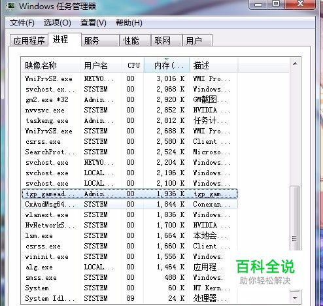Select the smss.exe process
The height and width of the screenshot is (306, 323).
129,277
